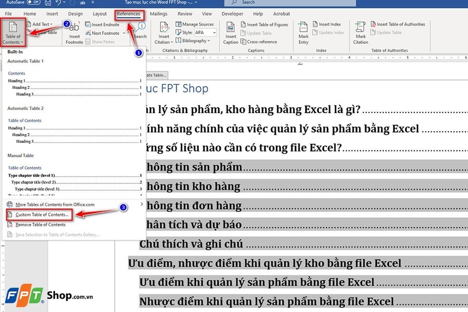468x312 pixels.
Task: Open Quick Access Toolbar customize arrow
Action: click(x=93, y=2)
